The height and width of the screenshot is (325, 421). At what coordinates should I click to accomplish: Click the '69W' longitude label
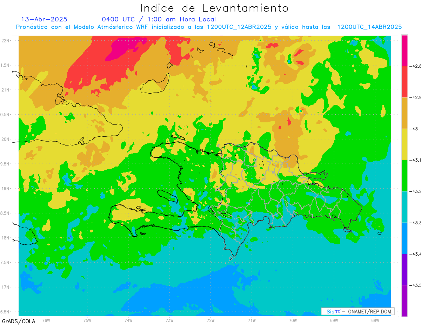[334, 320]
